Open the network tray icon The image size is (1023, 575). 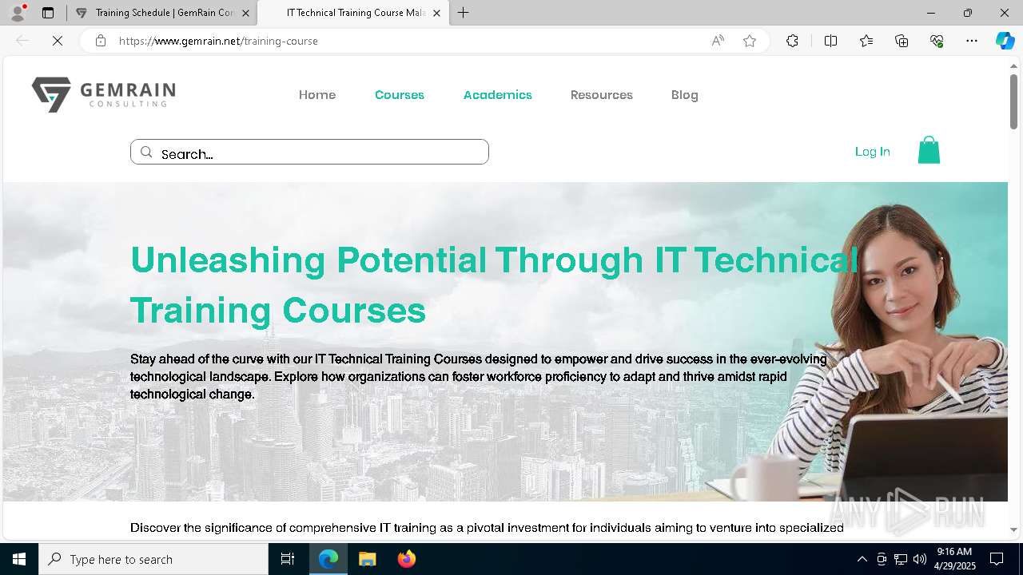pos(900,559)
